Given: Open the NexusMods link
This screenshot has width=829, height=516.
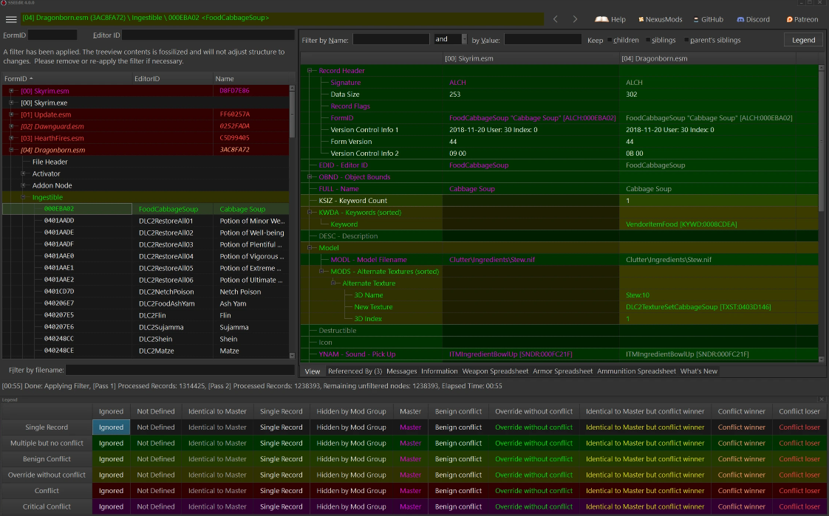Looking at the screenshot, I should (660, 19).
